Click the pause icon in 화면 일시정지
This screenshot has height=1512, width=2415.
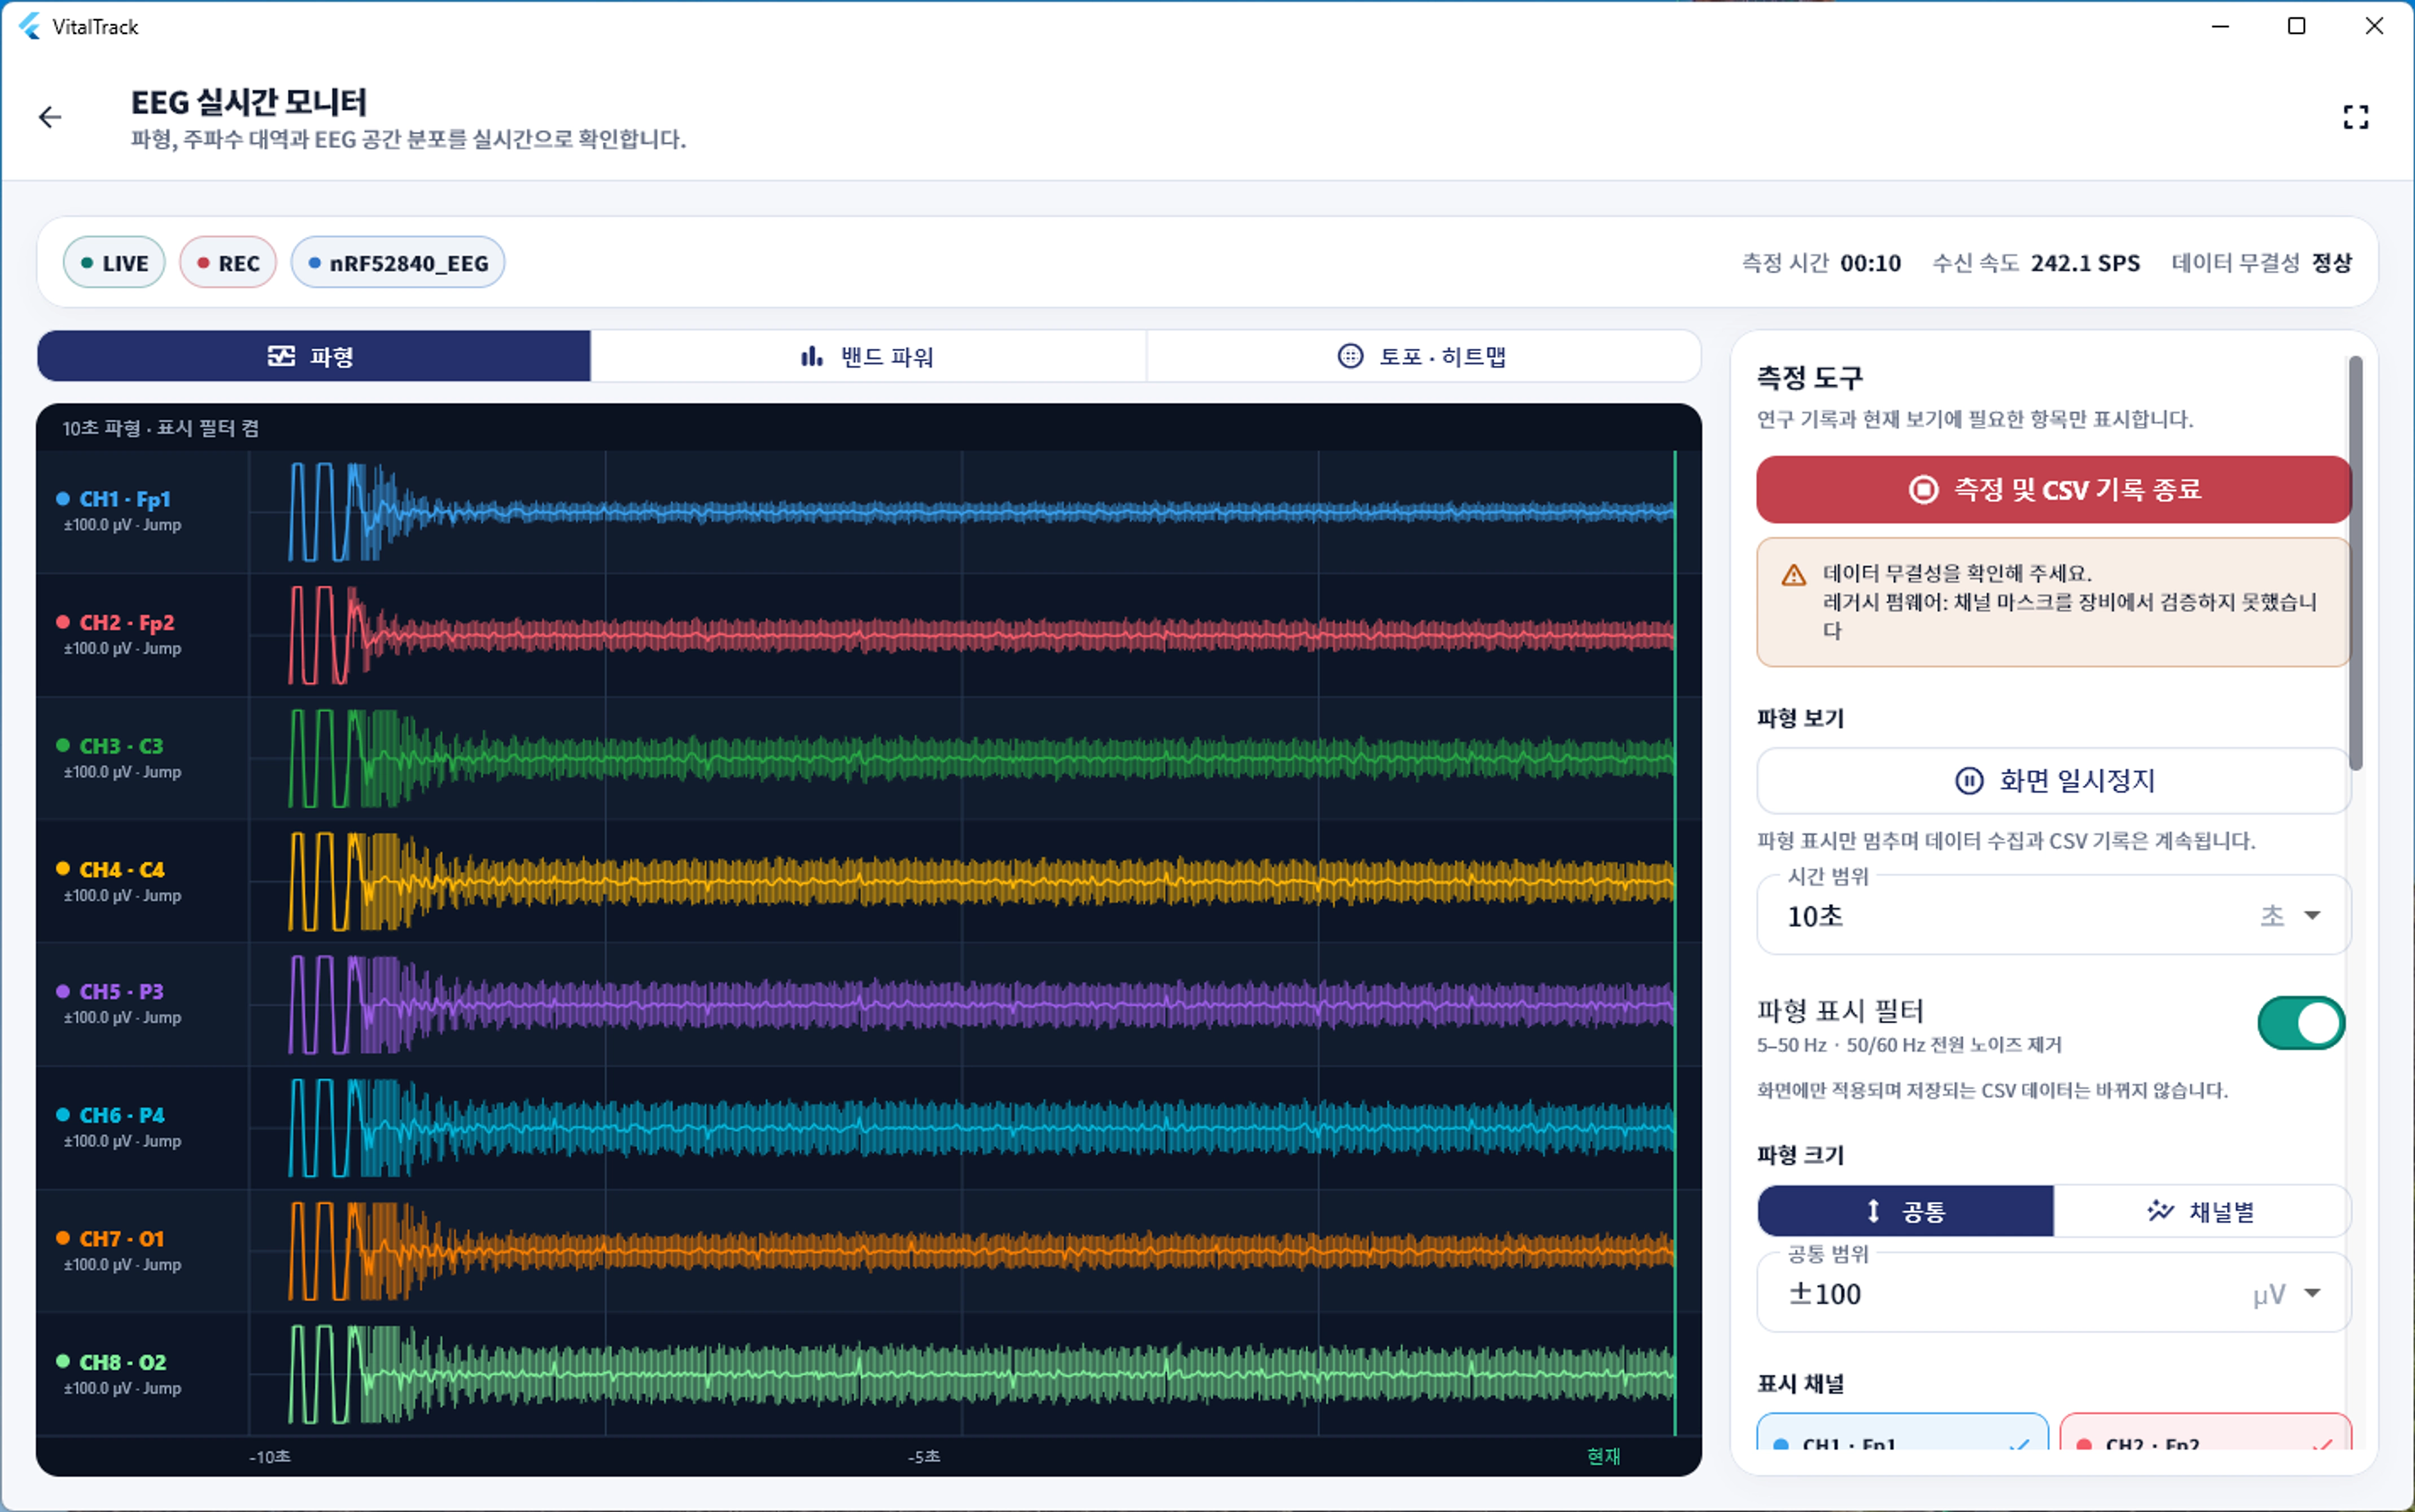[x=1969, y=780]
